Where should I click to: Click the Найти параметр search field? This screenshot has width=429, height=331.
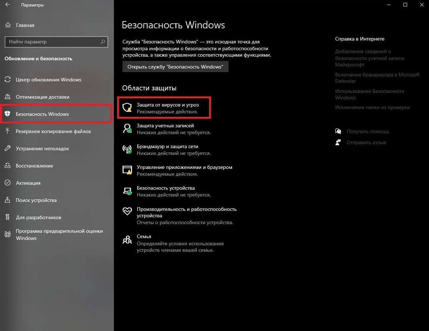point(56,42)
